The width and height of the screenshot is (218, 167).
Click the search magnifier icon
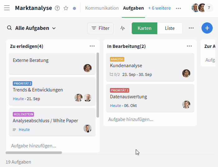[x=9, y=28]
